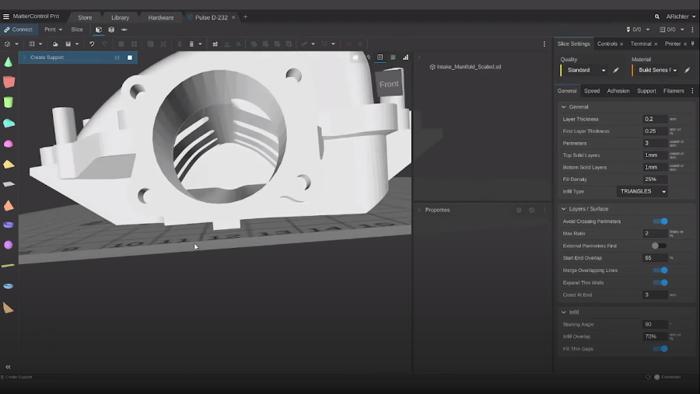Add the pink half sphere primitive

pyautogui.click(x=8, y=144)
